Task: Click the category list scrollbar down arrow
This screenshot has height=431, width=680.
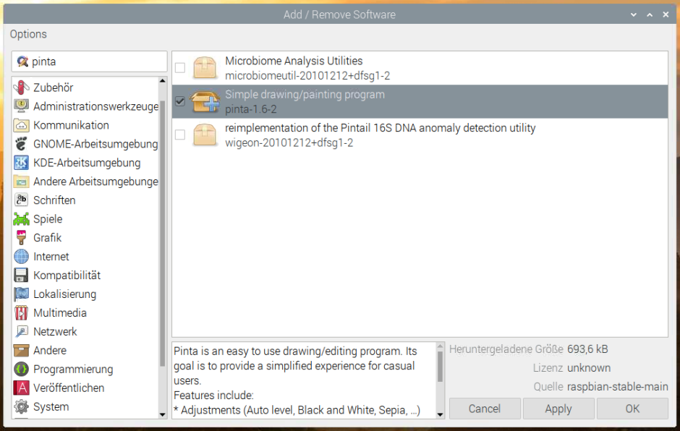Action: click(x=163, y=414)
